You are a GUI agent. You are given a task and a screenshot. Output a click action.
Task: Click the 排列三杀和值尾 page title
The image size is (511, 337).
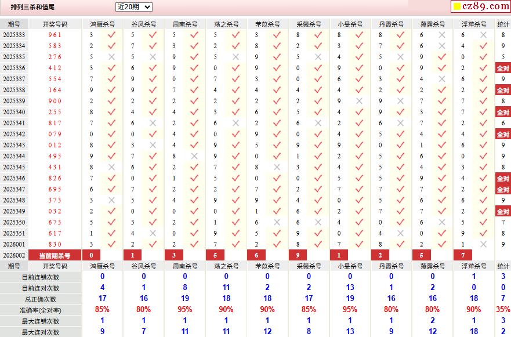tap(32, 7)
